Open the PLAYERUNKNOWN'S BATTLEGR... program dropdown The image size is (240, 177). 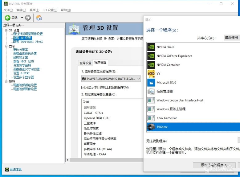point(111,79)
